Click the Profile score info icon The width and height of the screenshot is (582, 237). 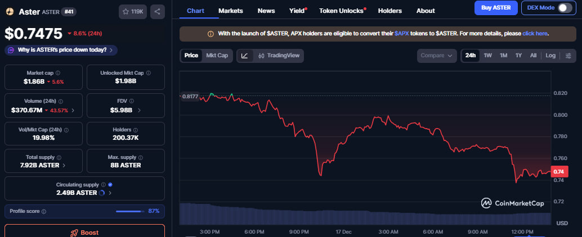coord(44,212)
